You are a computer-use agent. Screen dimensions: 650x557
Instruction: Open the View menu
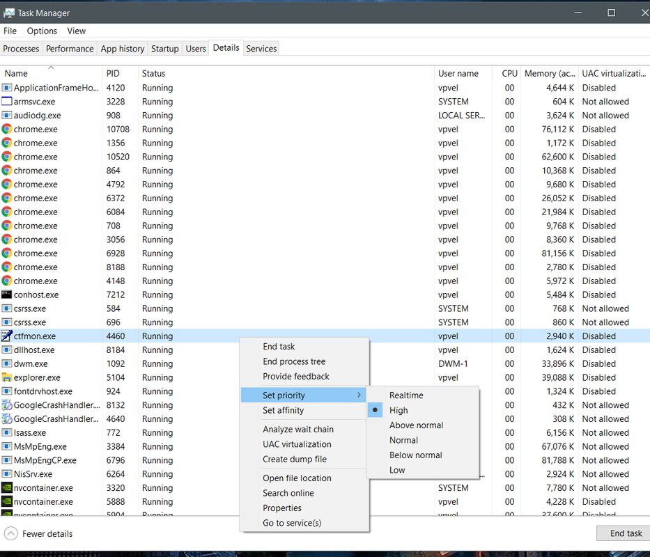pyautogui.click(x=76, y=31)
